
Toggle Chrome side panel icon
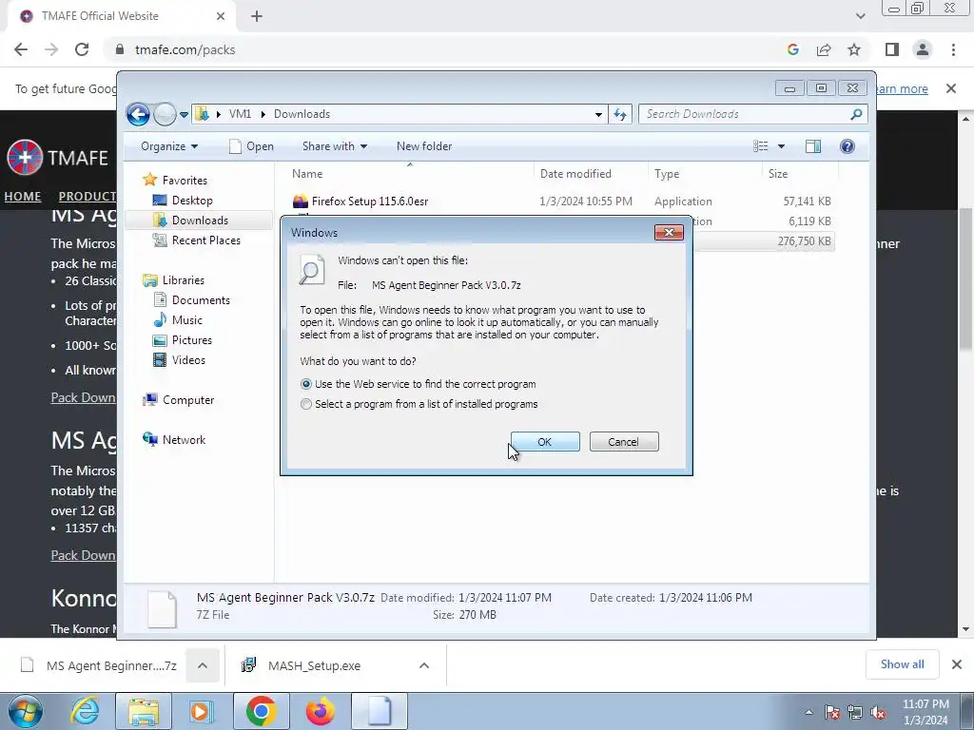pos(892,49)
